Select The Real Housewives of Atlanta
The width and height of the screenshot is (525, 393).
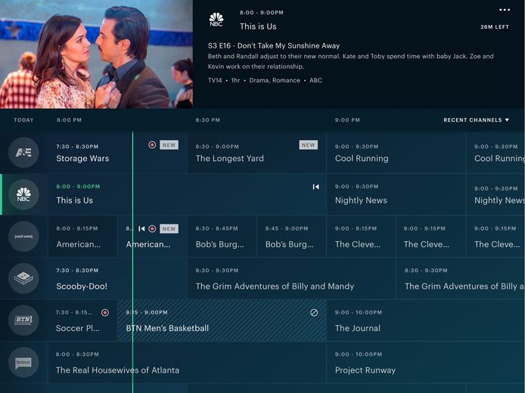click(187, 362)
